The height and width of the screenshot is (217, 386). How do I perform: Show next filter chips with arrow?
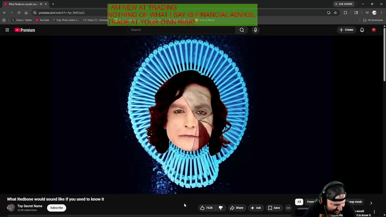[371, 203]
